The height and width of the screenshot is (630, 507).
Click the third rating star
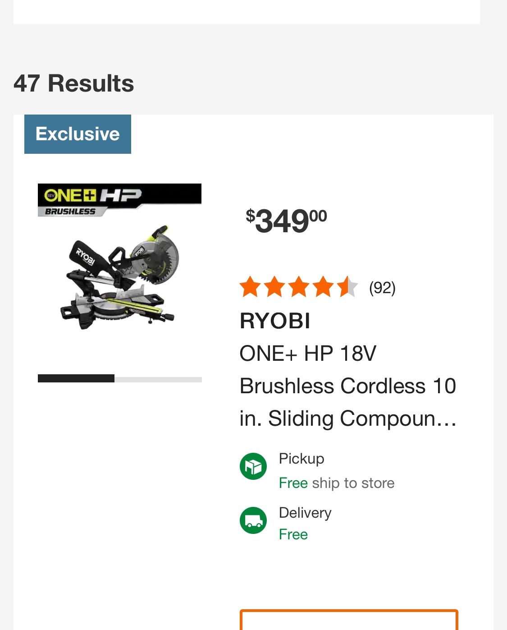(300, 287)
